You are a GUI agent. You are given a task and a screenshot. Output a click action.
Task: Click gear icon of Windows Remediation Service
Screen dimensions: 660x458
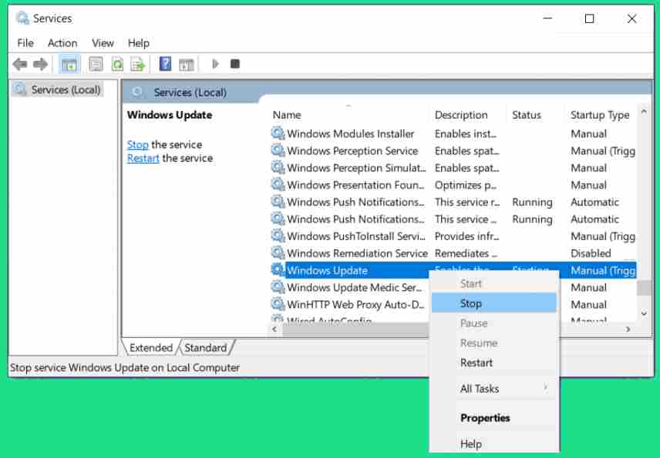(278, 253)
